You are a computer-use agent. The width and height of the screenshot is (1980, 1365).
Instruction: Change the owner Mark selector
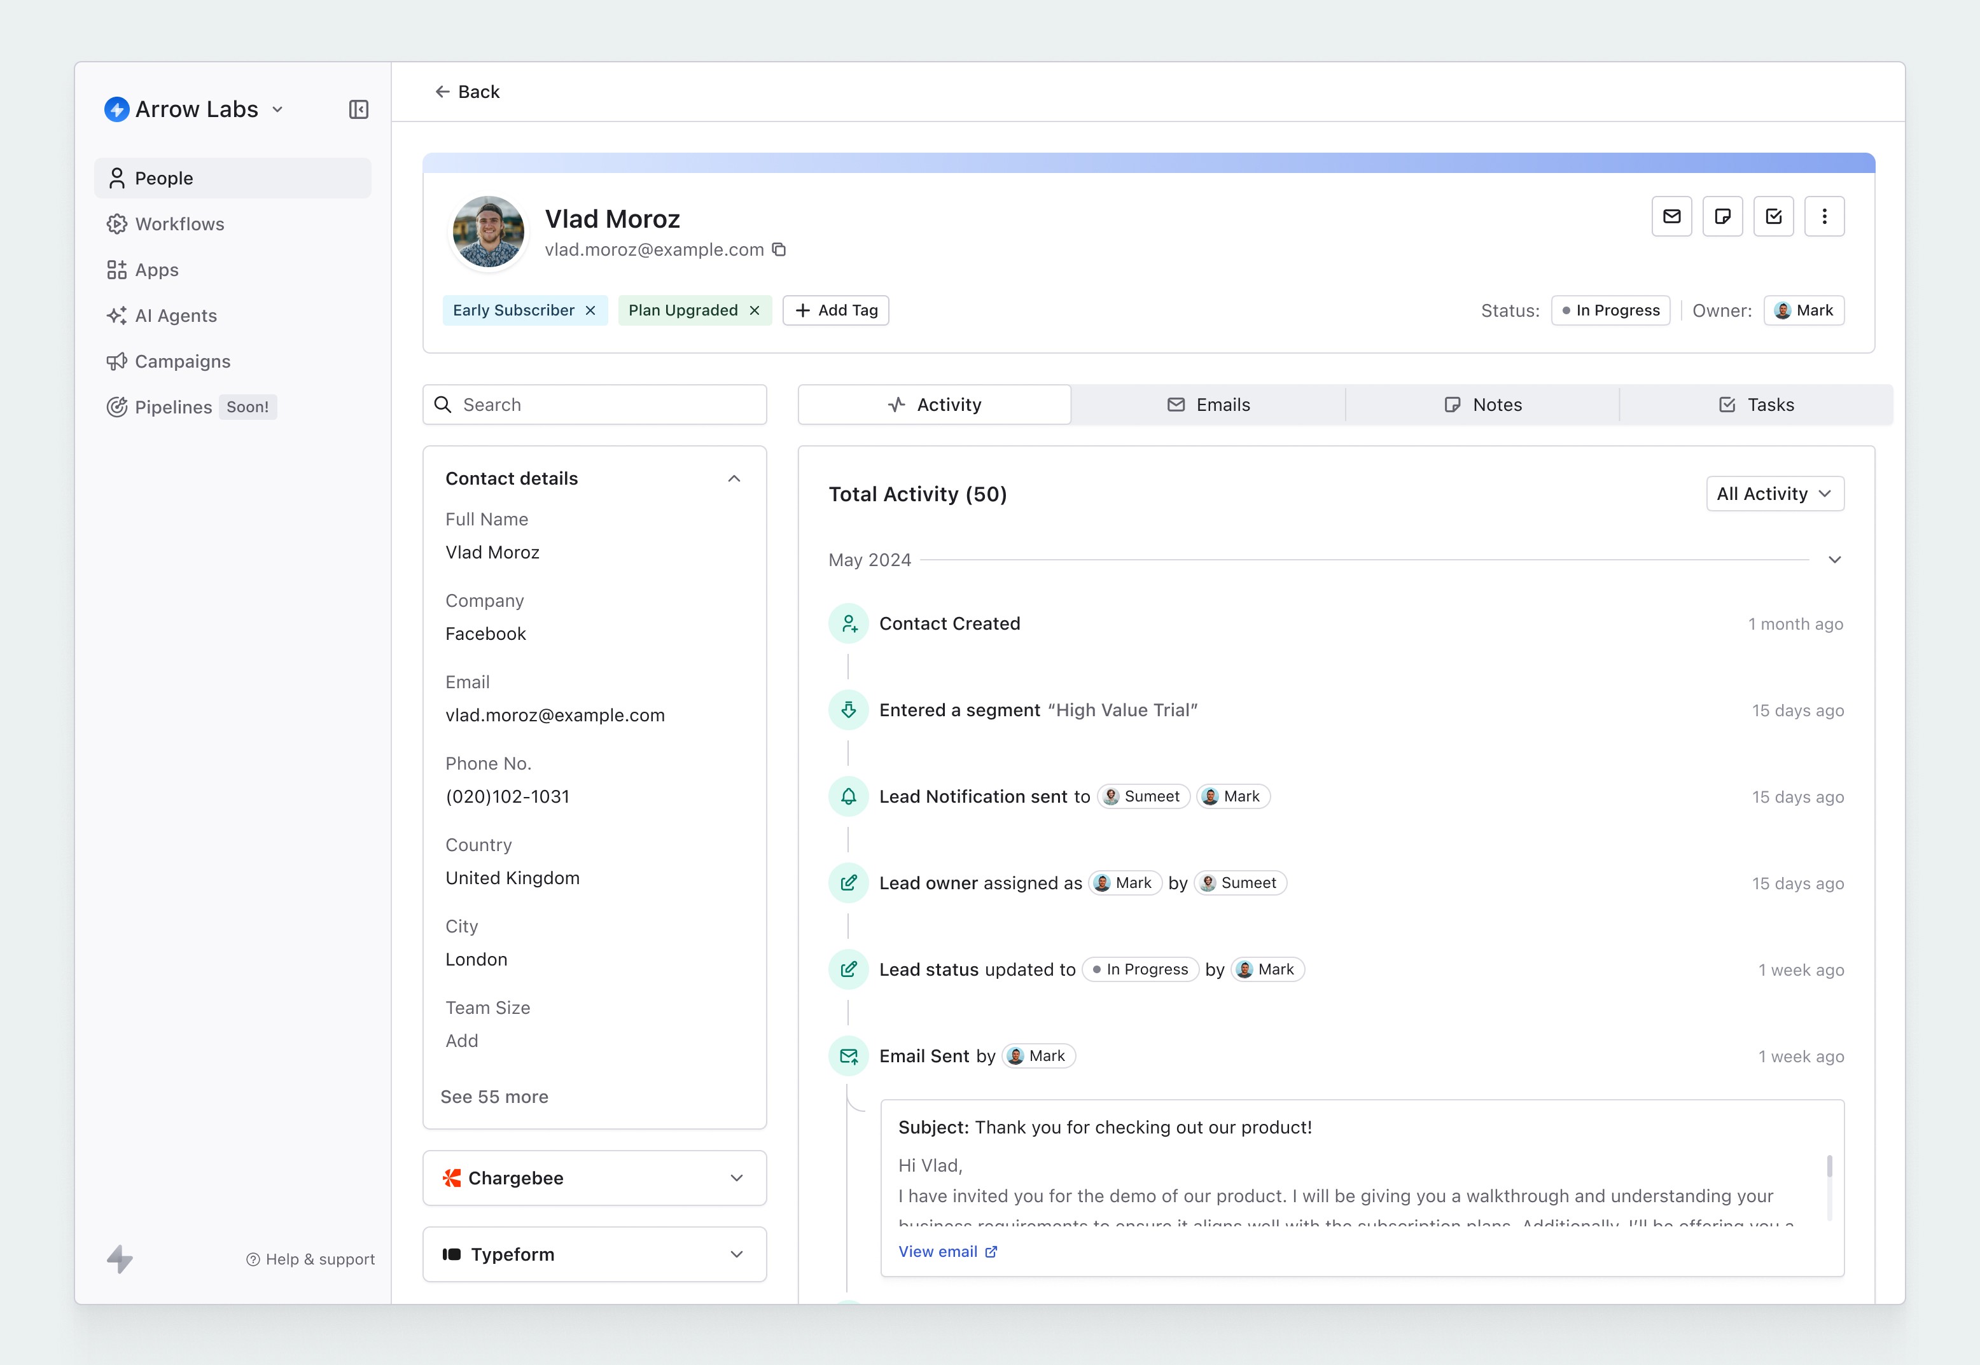1804,310
